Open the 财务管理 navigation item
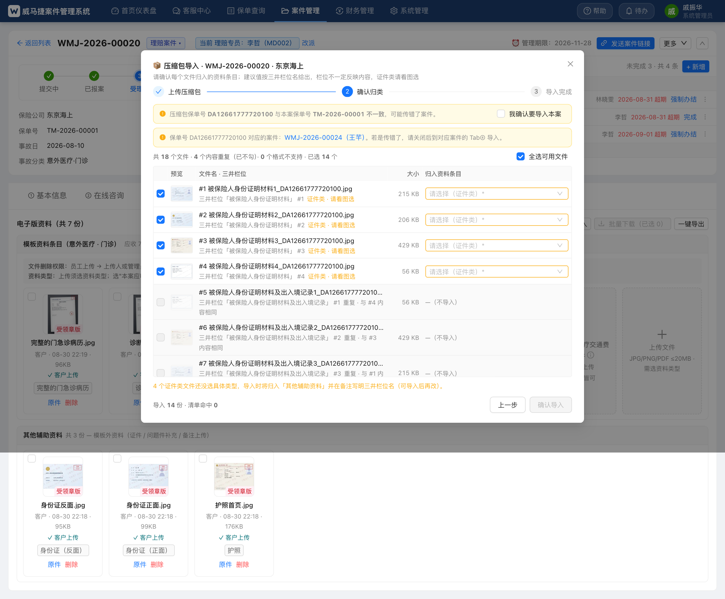Viewport: 725px width, 599px height. (355, 11)
